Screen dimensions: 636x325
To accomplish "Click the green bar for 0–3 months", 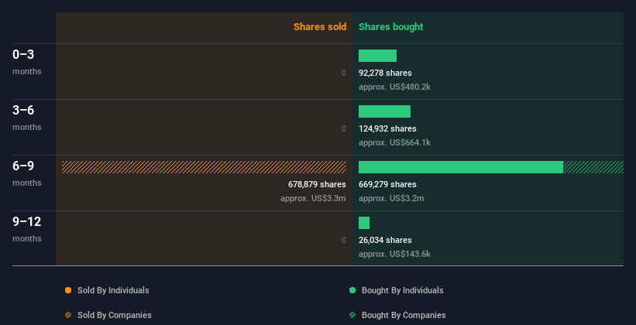I will click(x=377, y=56).
